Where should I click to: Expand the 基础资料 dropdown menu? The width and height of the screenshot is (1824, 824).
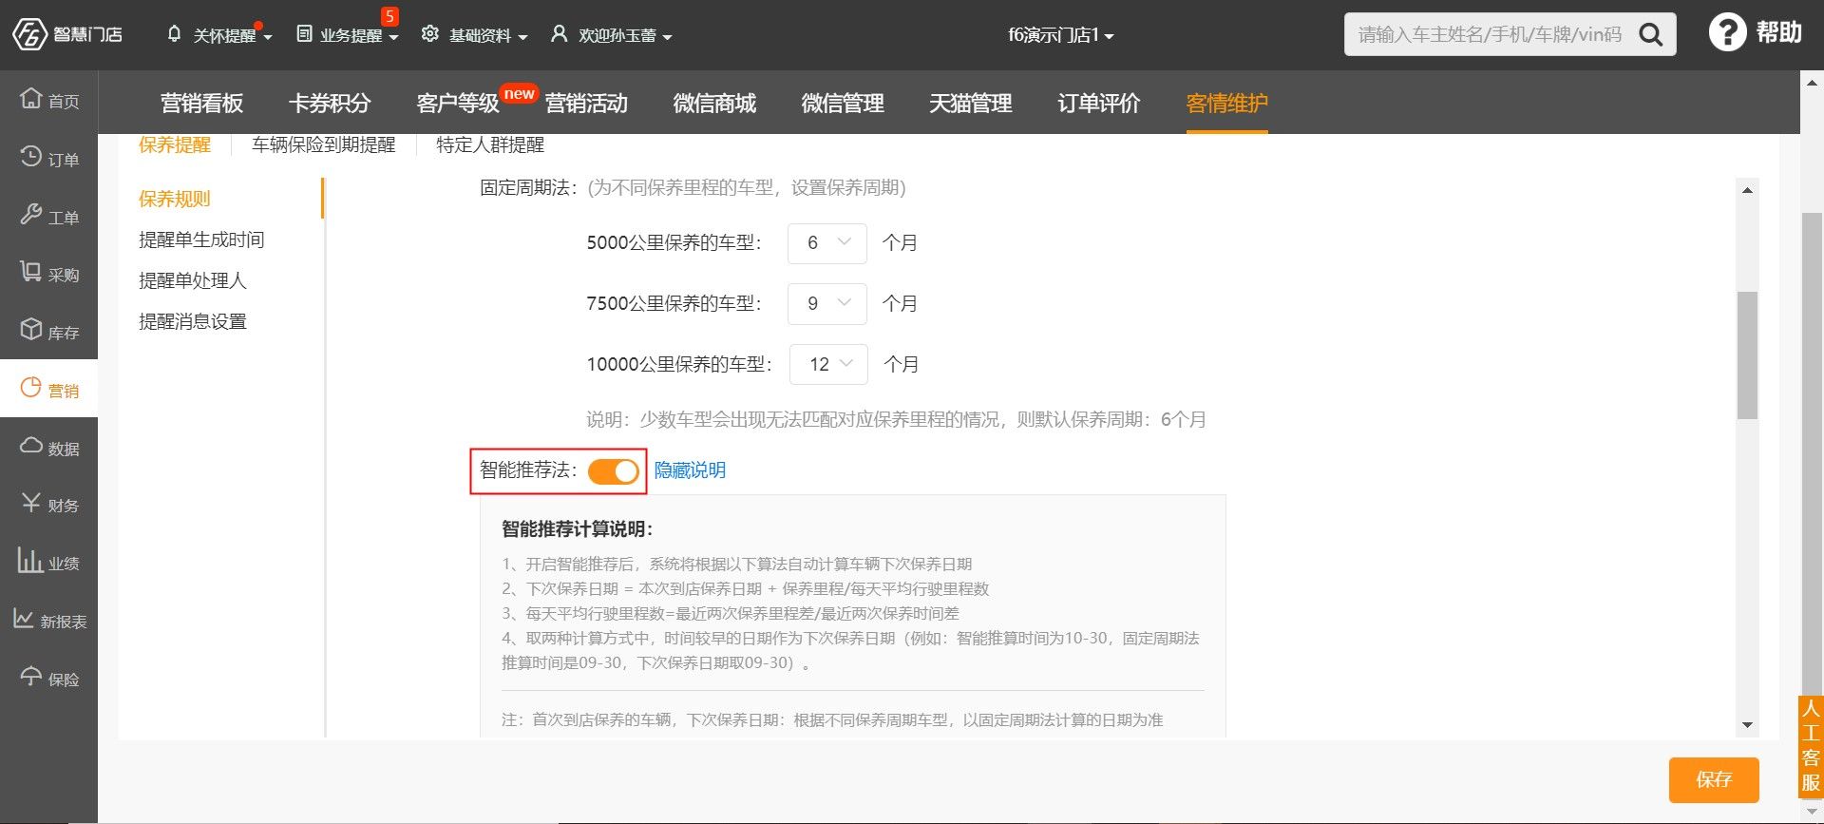(522, 37)
